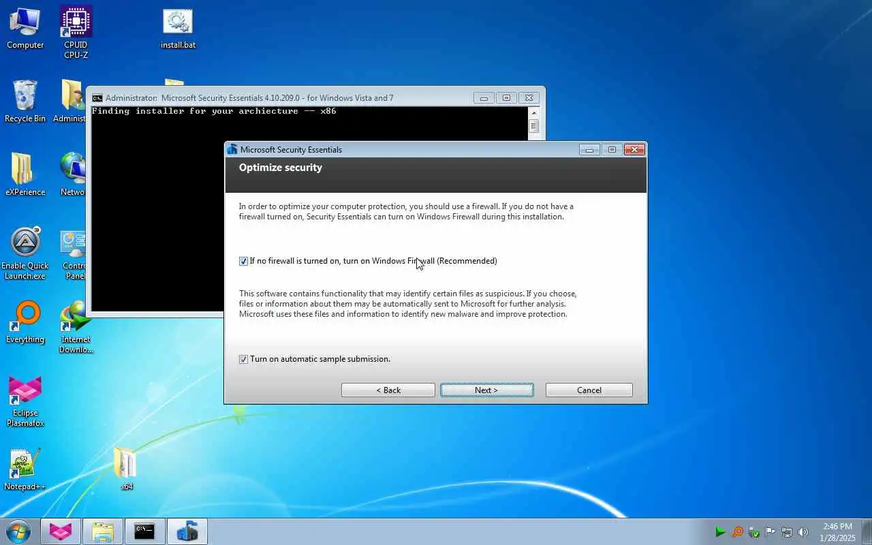Click the clock showing 2:46 PM

coord(838,532)
